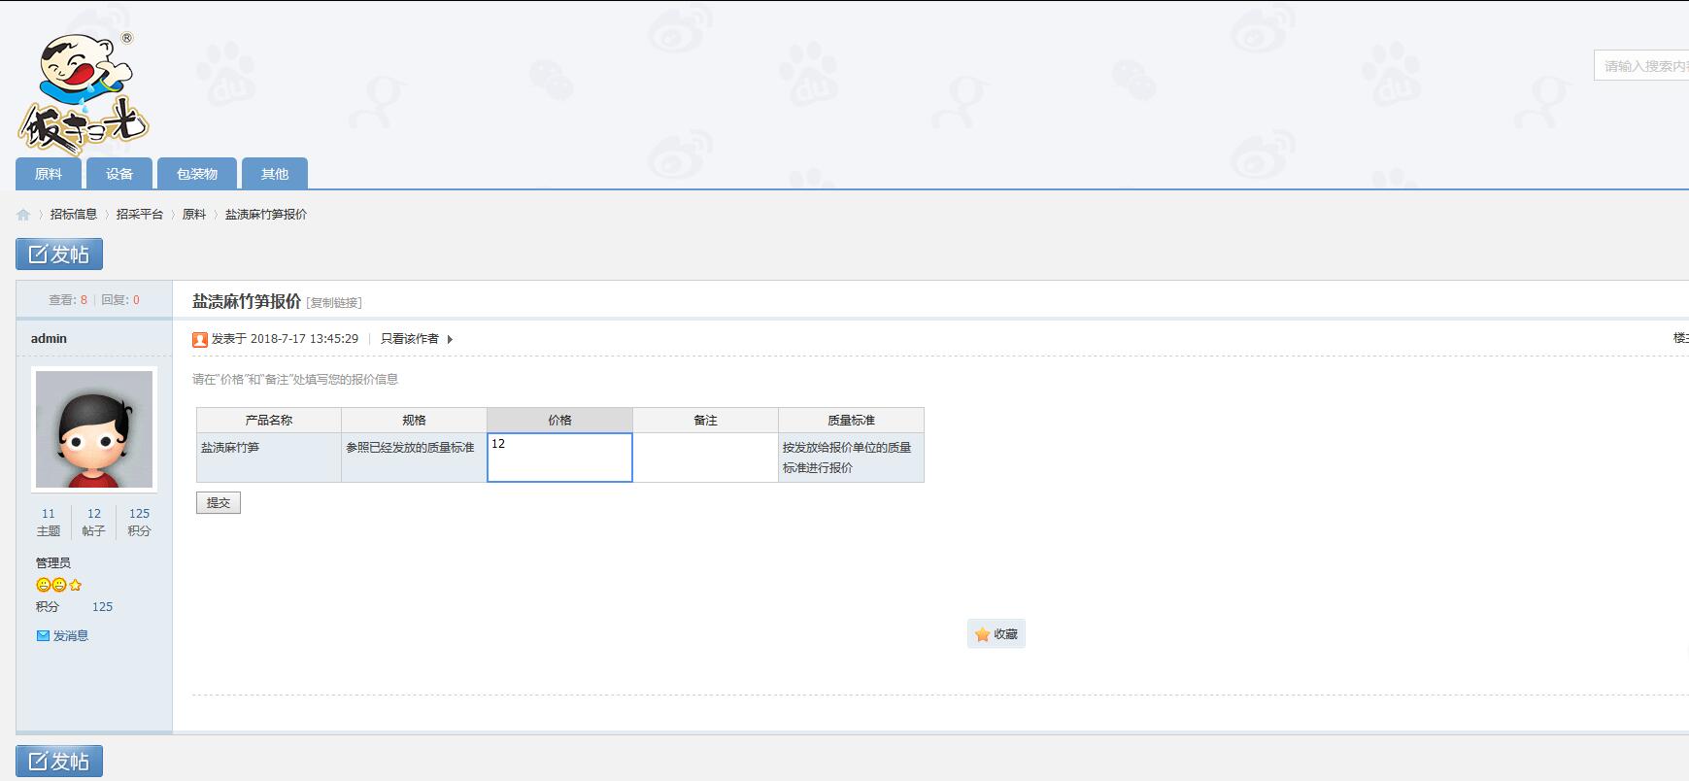
Task: Select the 其他 tab
Action: [x=275, y=174]
